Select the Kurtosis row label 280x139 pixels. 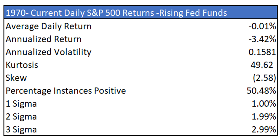click(x=22, y=65)
